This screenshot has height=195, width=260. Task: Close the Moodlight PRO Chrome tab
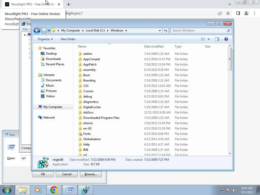point(59,4)
